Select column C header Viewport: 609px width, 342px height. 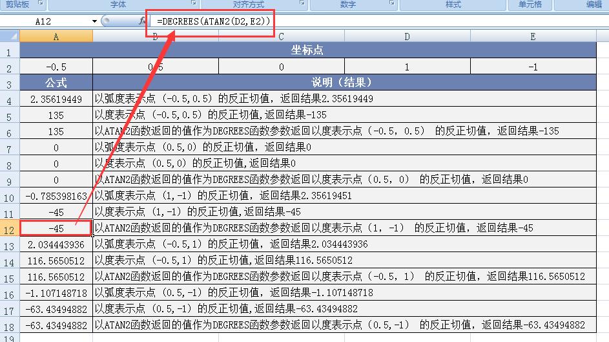click(281, 37)
